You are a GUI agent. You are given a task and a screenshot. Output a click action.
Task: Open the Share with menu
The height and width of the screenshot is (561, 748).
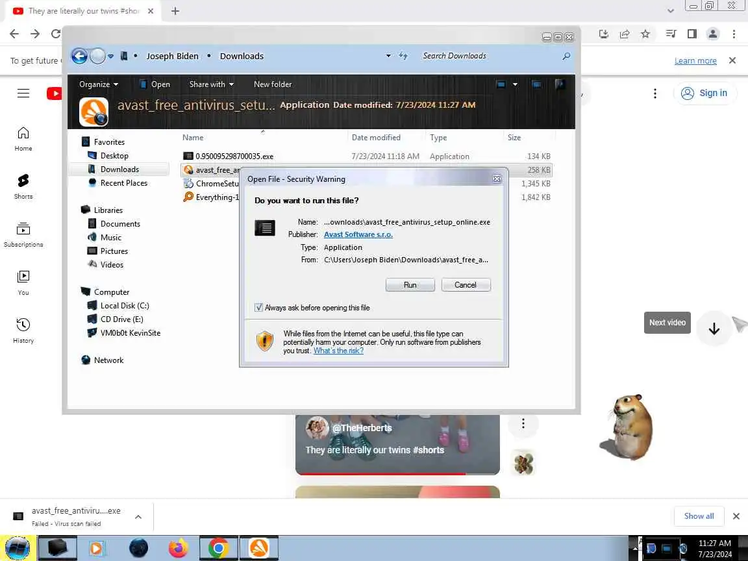211,84
